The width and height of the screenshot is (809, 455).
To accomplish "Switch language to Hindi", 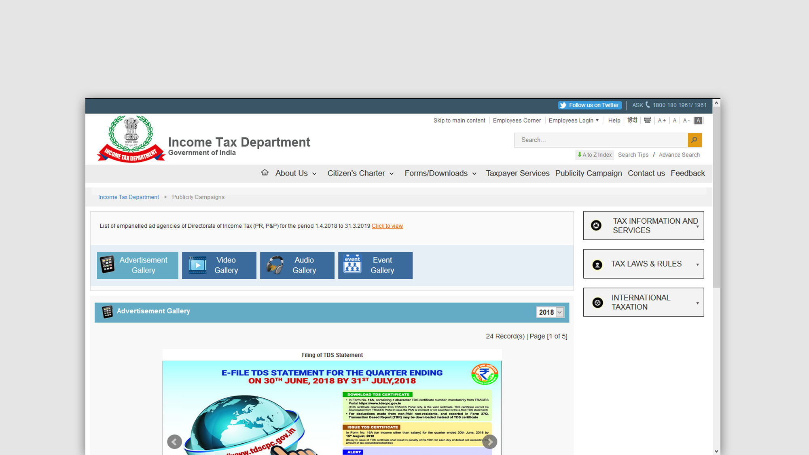I will pos(632,121).
